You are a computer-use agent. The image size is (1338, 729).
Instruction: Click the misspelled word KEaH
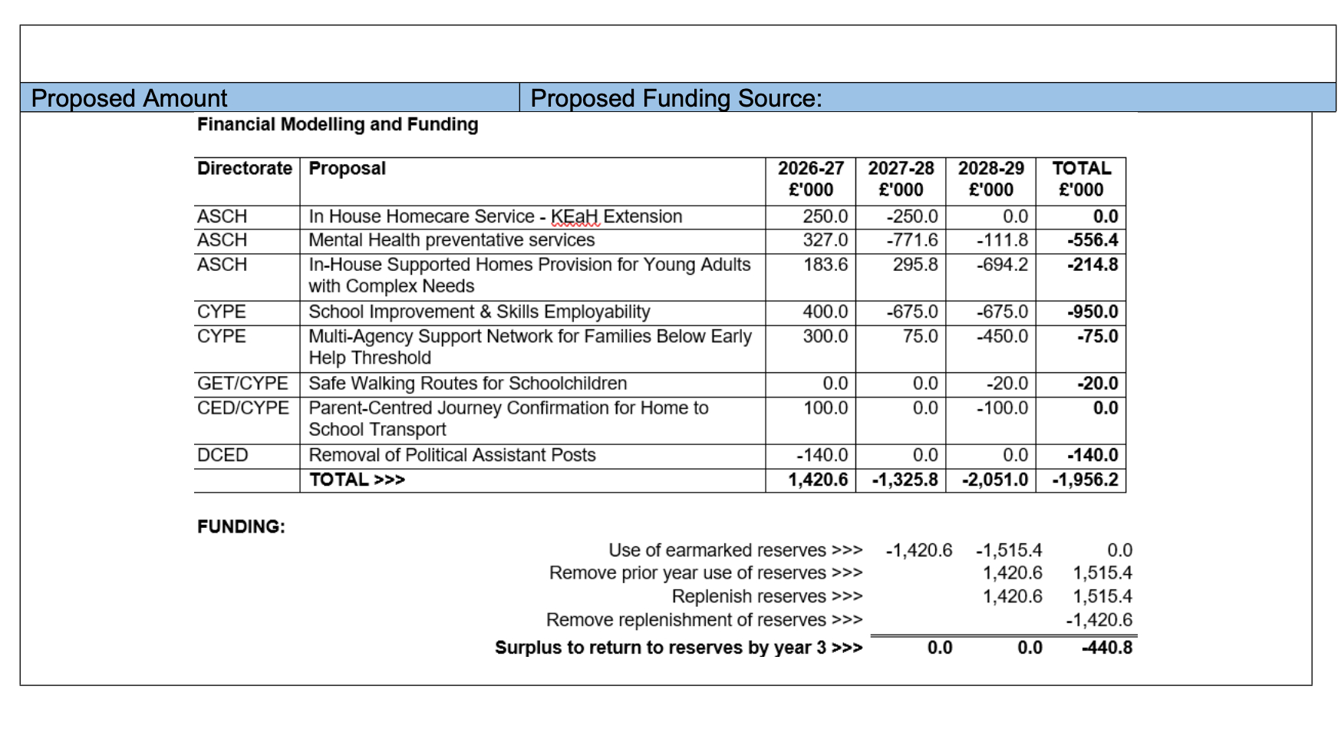point(575,217)
